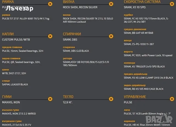Click the РАМКА section heading
The height and width of the screenshot is (127, 176).
point(8,2)
